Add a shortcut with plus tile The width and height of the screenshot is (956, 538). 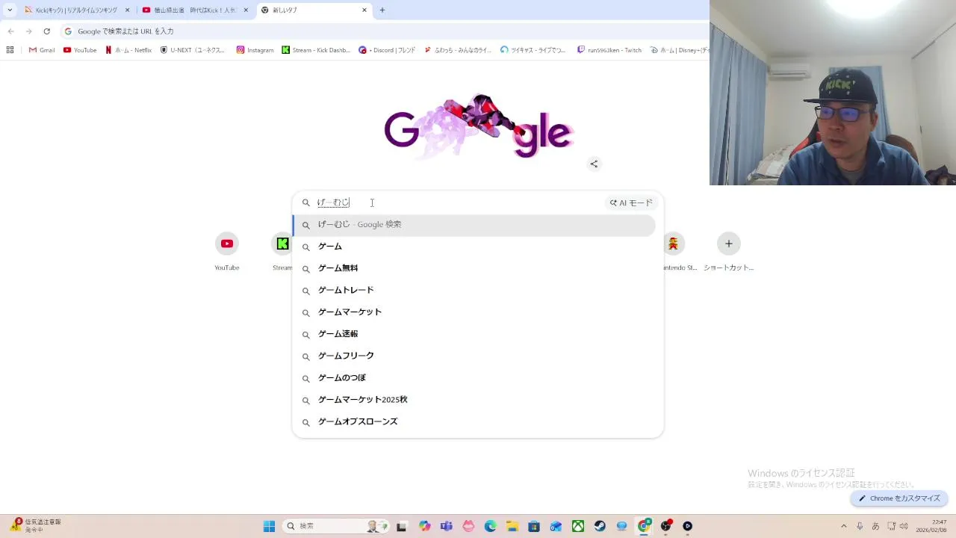[729, 251]
